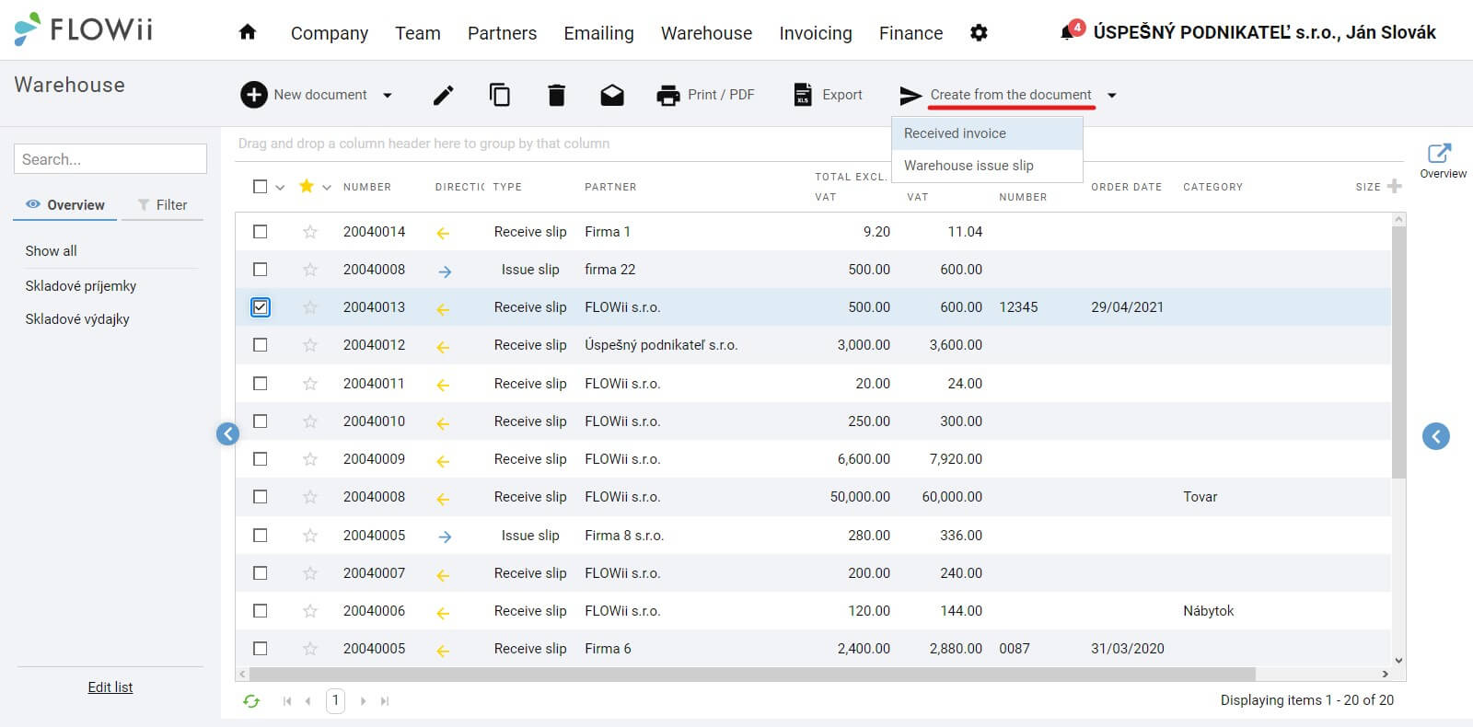Open the select-all options chevron
This screenshot has width=1473, height=727.
280,187
